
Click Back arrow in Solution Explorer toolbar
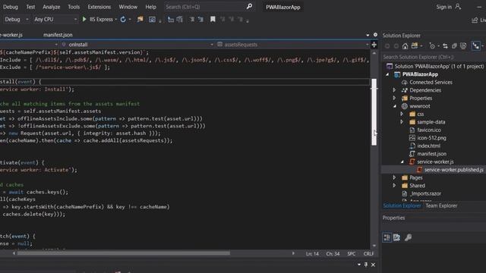[x=387, y=46]
